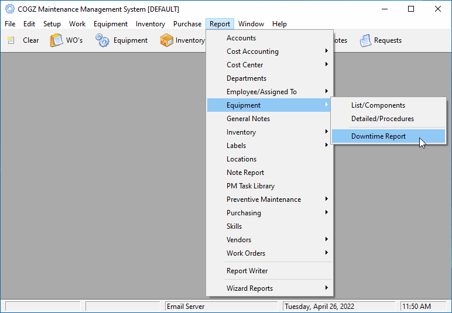Open the Purchase menu
The width and height of the screenshot is (452, 313).
pyautogui.click(x=187, y=24)
